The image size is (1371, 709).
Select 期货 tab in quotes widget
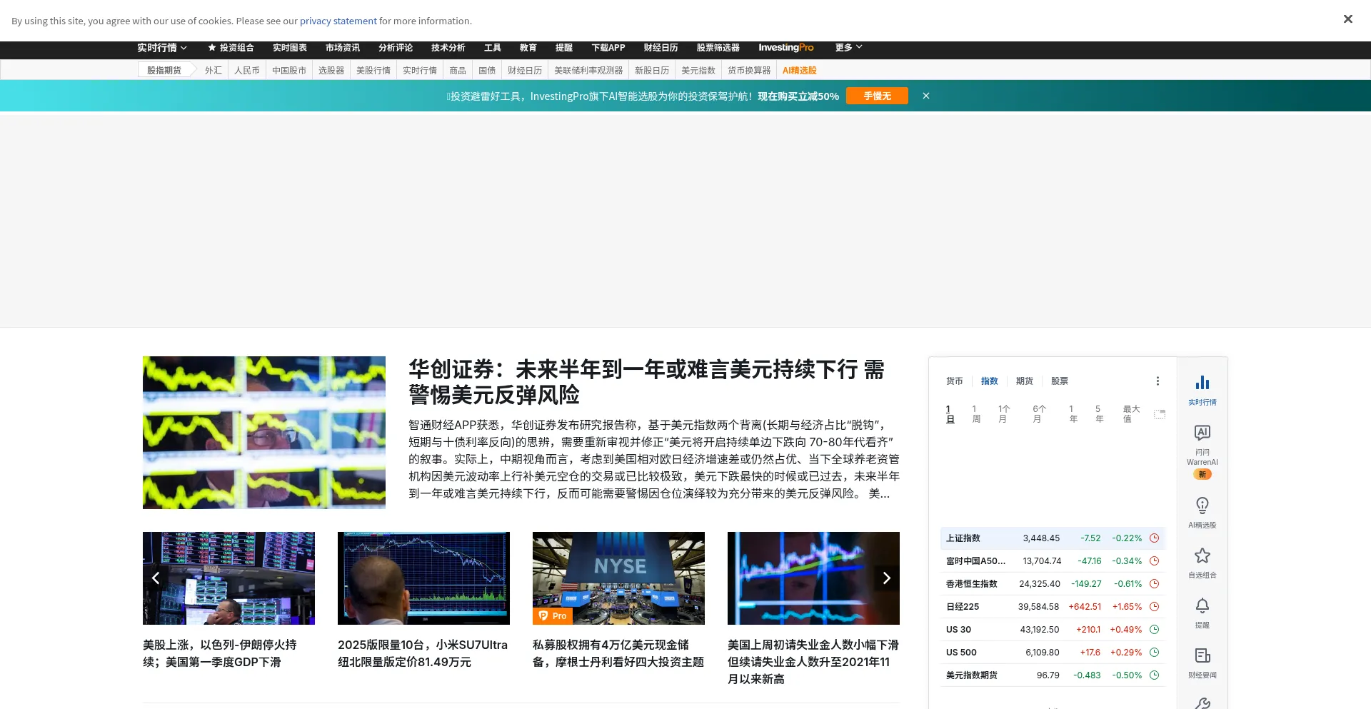pyautogui.click(x=1025, y=381)
